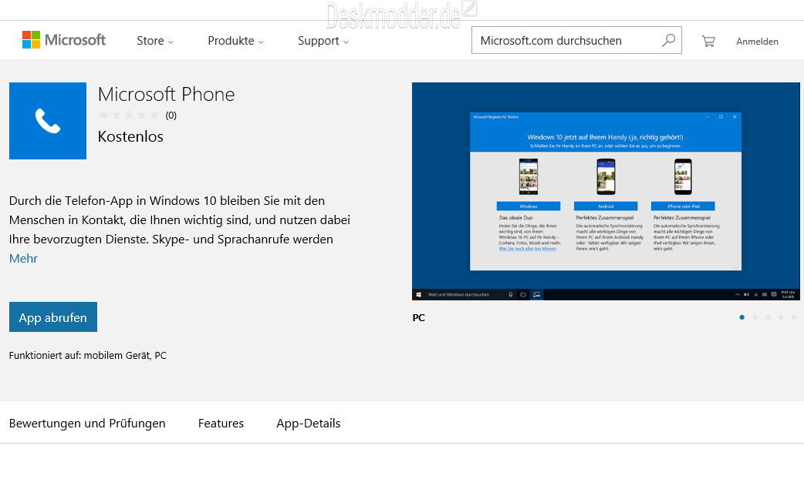Open the PC screenshot preview image

click(x=606, y=192)
